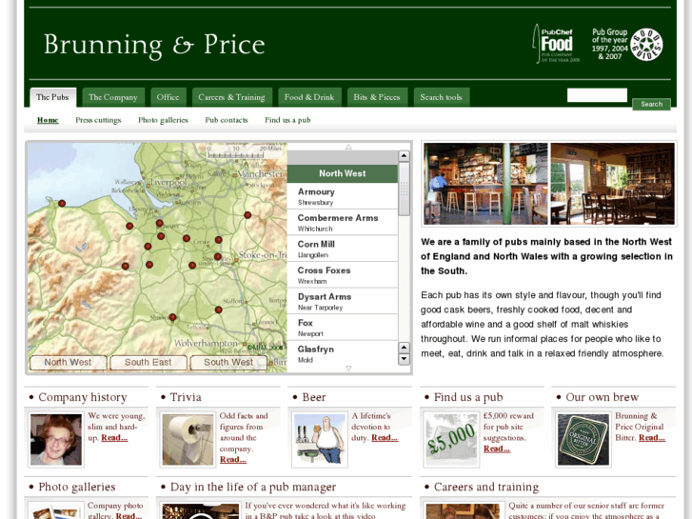The image size is (692, 519).
Task: Select Cross Foxes Wrexham in list
Action: click(x=343, y=275)
